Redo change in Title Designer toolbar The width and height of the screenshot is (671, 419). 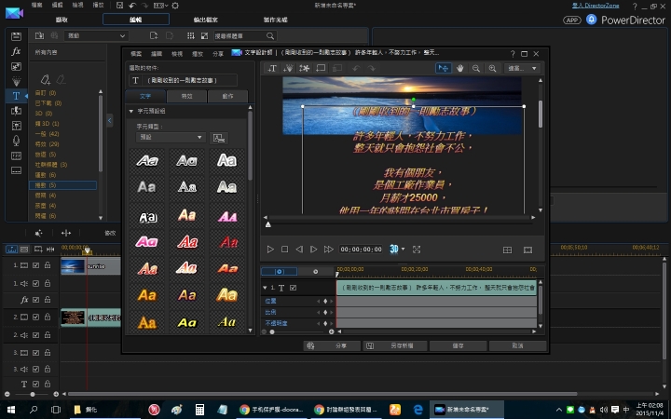click(x=371, y=68)
